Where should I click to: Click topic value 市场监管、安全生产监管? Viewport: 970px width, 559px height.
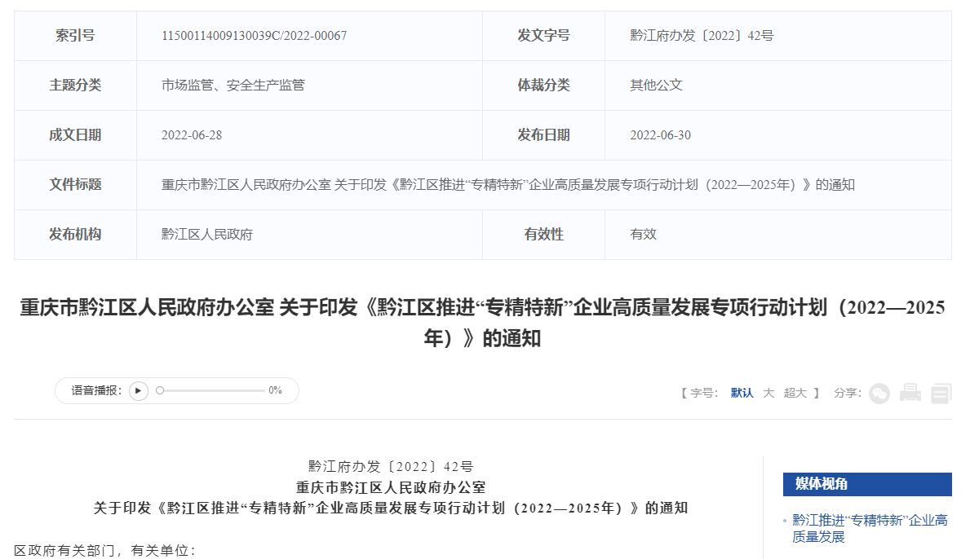click(233, 86)
